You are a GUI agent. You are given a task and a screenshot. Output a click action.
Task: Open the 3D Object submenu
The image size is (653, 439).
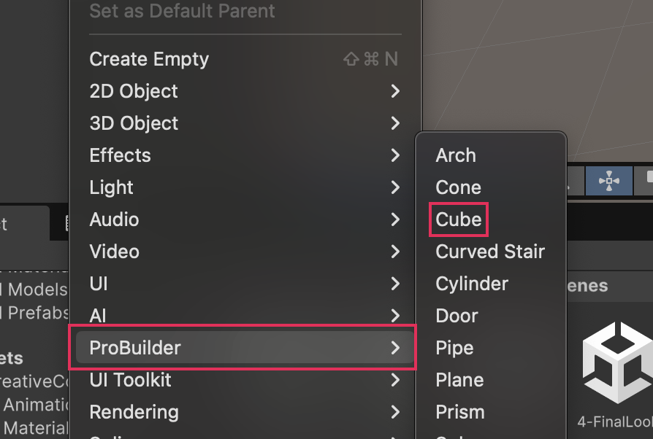pyautogui.click(x=134, y=123)
